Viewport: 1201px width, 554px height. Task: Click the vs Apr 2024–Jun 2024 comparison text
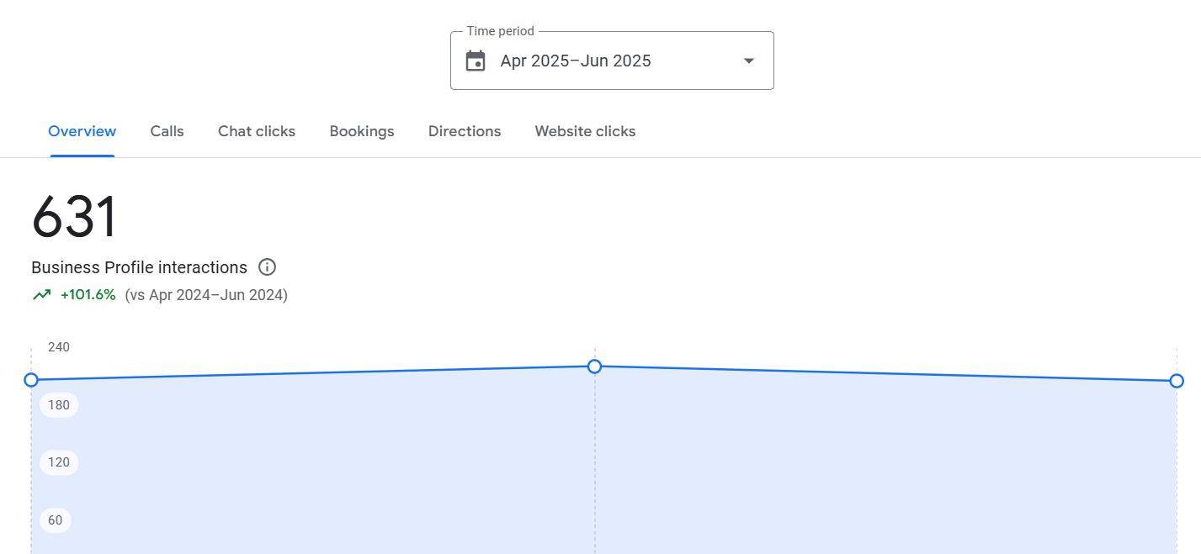(206, 295)
